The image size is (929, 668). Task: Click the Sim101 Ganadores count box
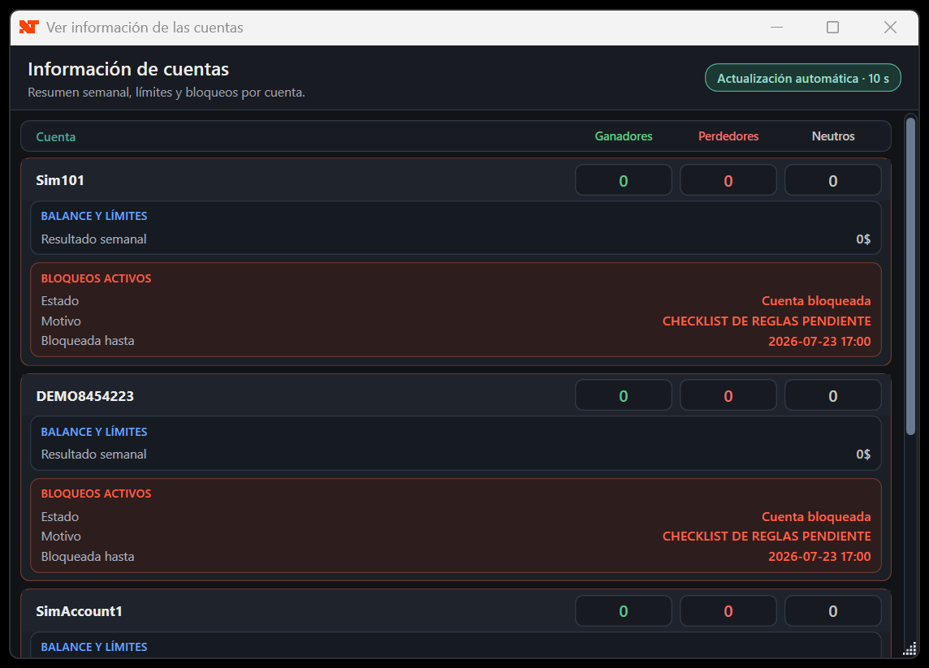coord(624,180)
